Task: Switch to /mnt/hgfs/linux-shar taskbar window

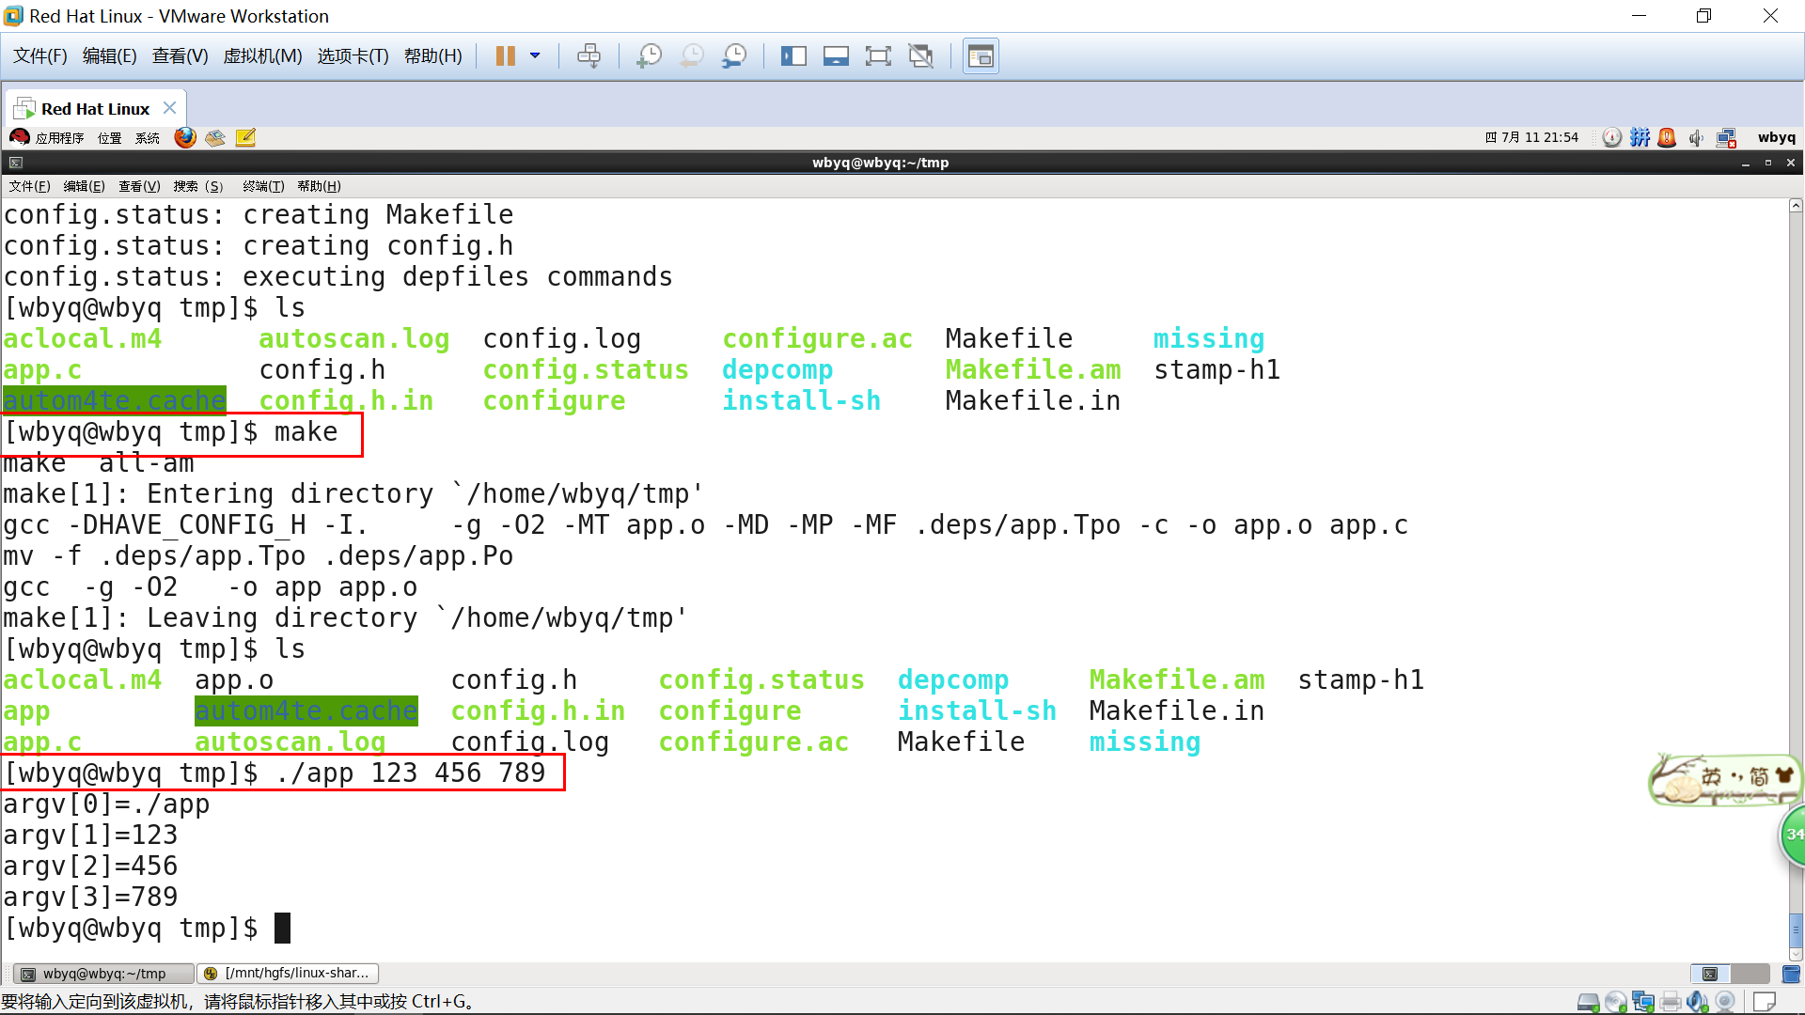Action: tap(288, 974)
